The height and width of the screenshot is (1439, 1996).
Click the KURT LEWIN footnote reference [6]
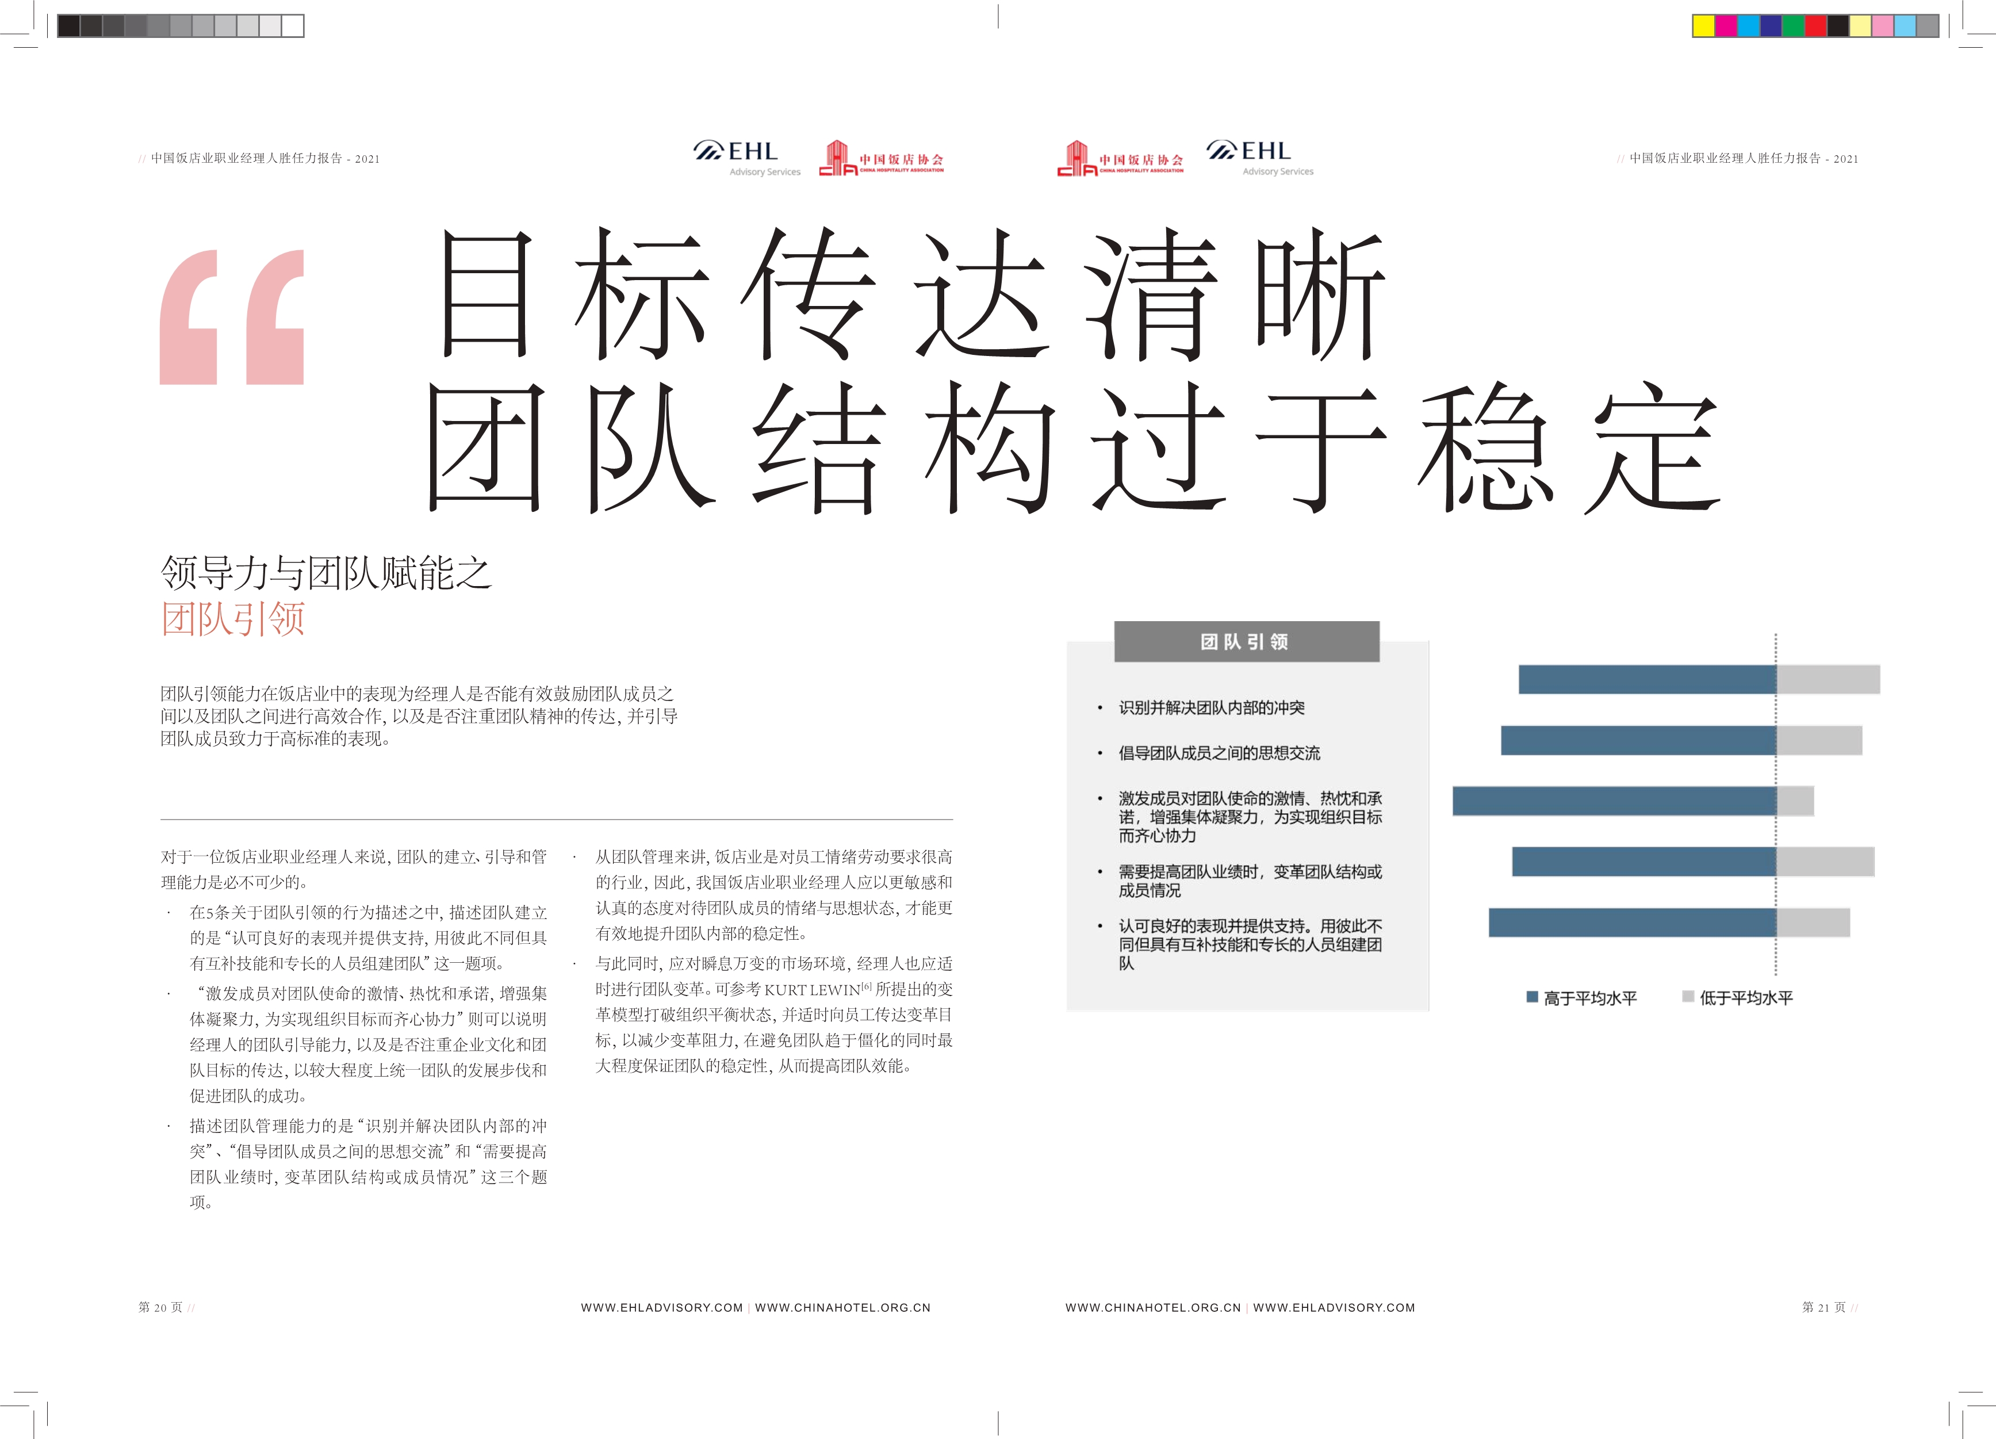(866, 986)
